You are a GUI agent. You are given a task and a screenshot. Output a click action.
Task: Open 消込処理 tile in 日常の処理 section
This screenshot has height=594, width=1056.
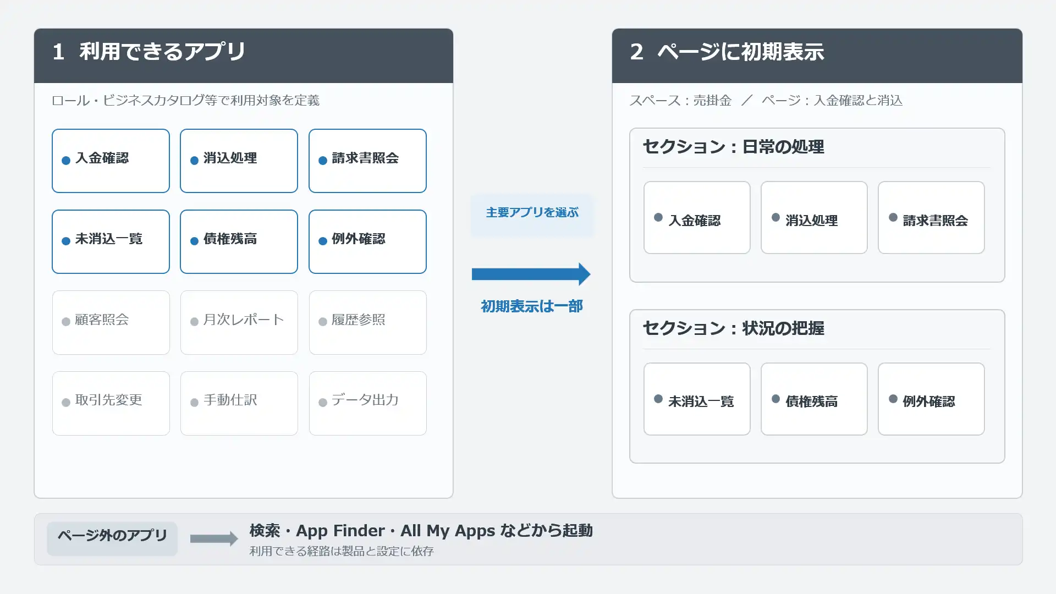pos(814,217)
